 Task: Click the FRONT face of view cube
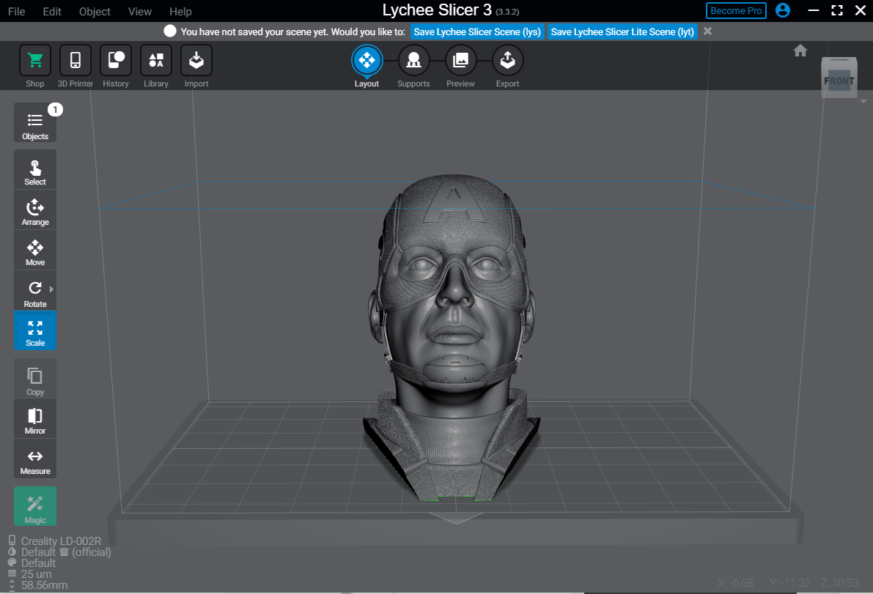(839, 81)
